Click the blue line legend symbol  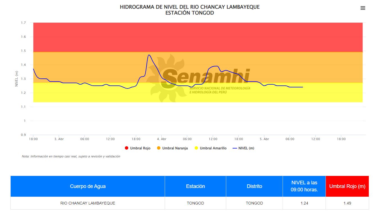235,148
